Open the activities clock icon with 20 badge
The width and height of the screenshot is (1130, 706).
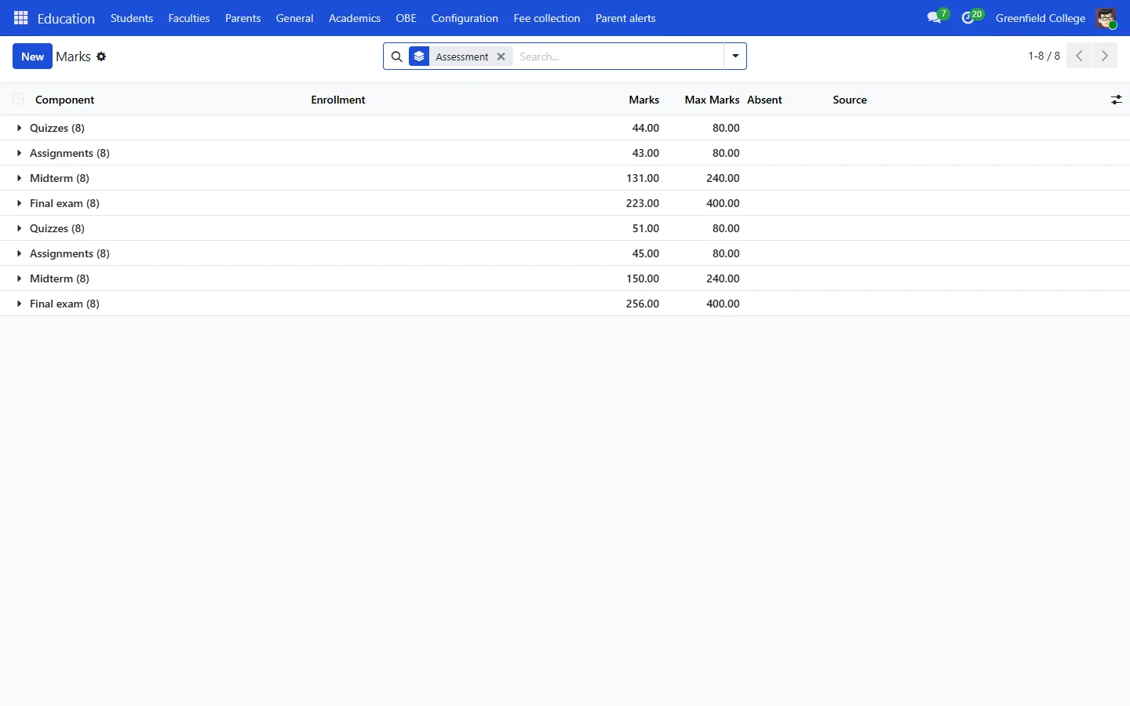pyautogui.click(x=971, y=17)
